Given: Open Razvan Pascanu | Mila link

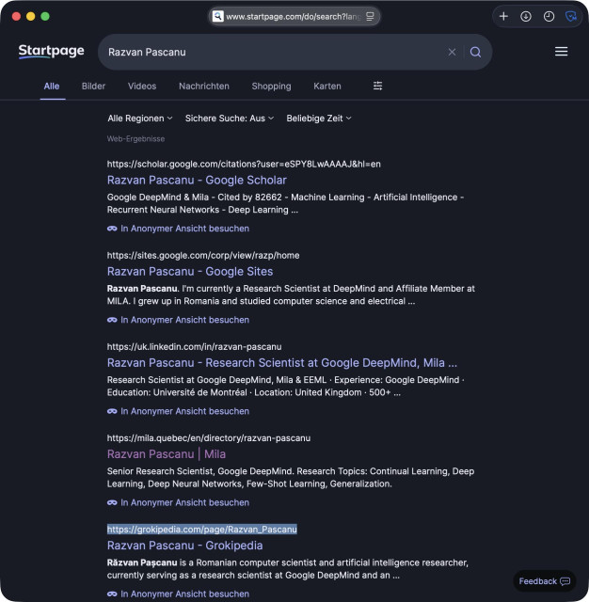Looking at the screenshot, I should click(167, 454).
